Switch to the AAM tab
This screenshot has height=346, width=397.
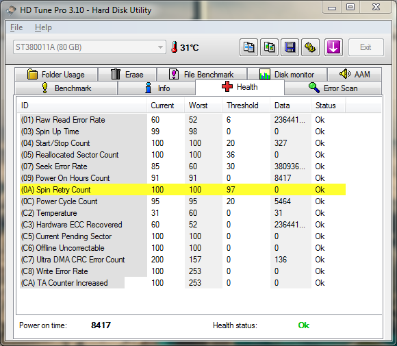[x=355, y=74]
